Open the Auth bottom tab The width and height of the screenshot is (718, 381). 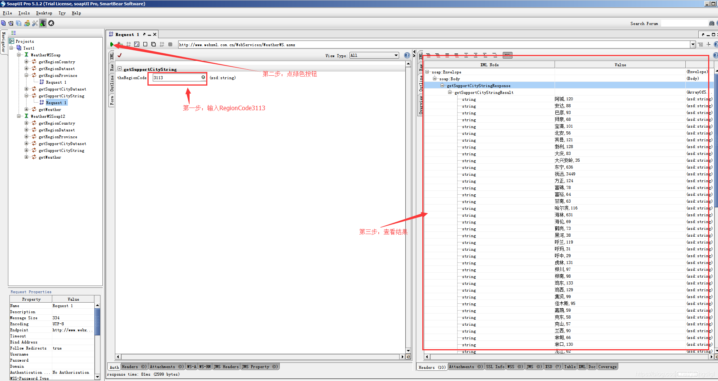click(114, 367)
